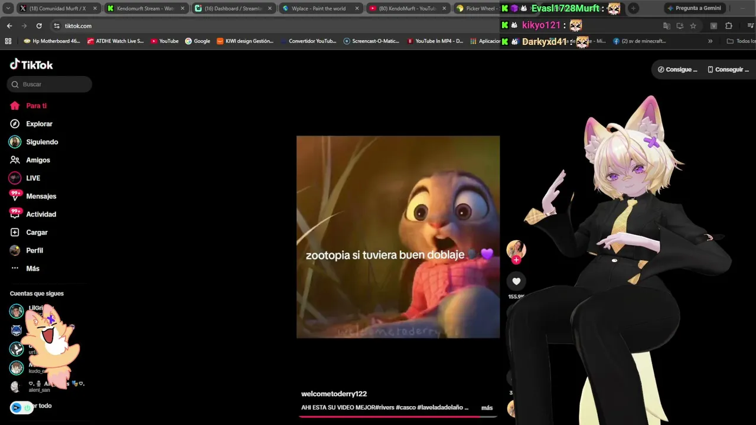Switch to Wplace - Paint the world tab
The image size is (756, 425).
(x=318, y=8)
